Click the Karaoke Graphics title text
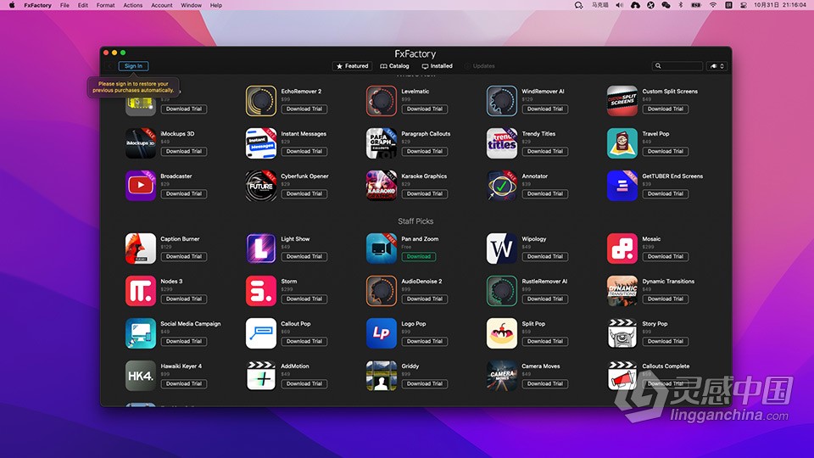The width and height of the screenshot is (814, 458). [424, 176]
